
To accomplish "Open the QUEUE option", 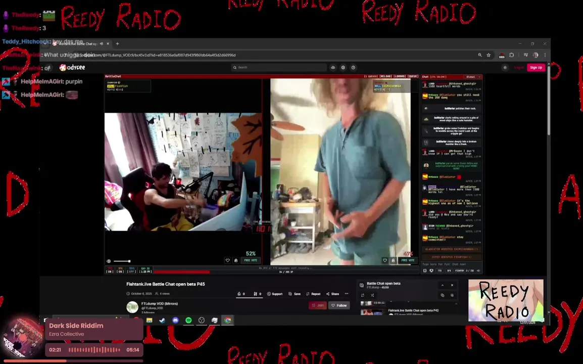I will tap(413, 76).
